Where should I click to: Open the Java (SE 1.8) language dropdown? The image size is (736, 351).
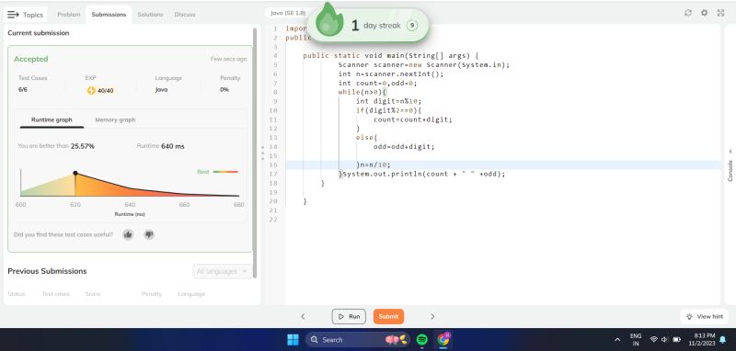288,13
